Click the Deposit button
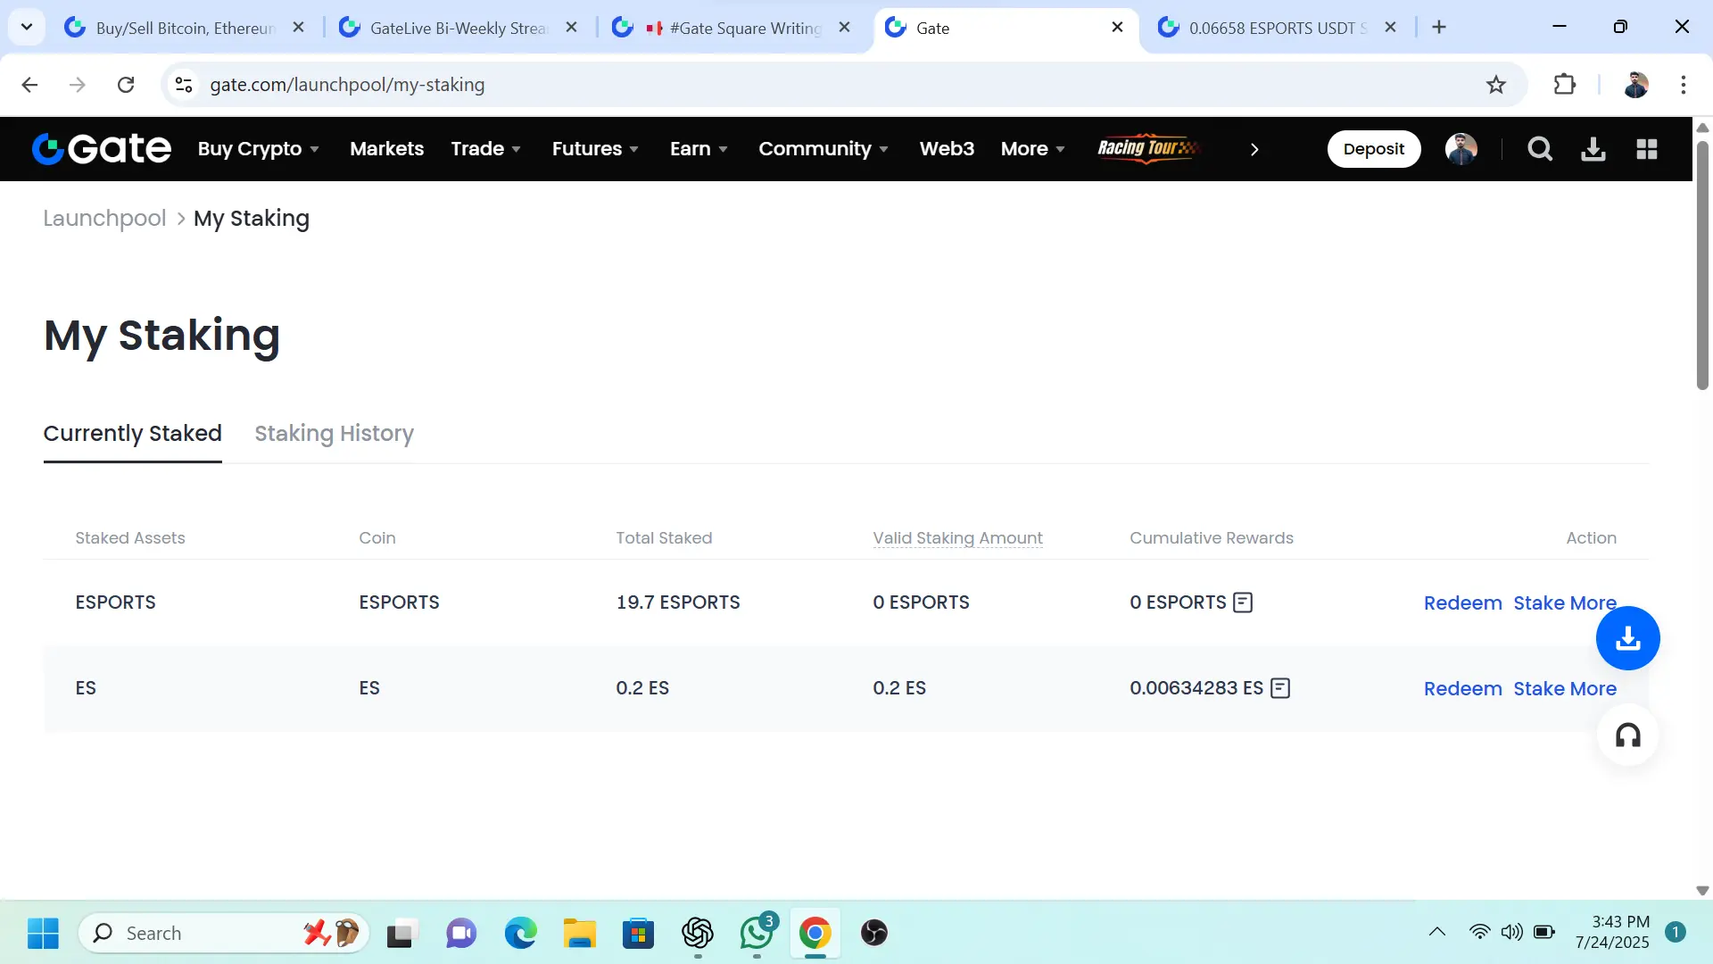The width and height of the screenshot is (1713, 964). pyautogui.click(x=1374, y=149)
